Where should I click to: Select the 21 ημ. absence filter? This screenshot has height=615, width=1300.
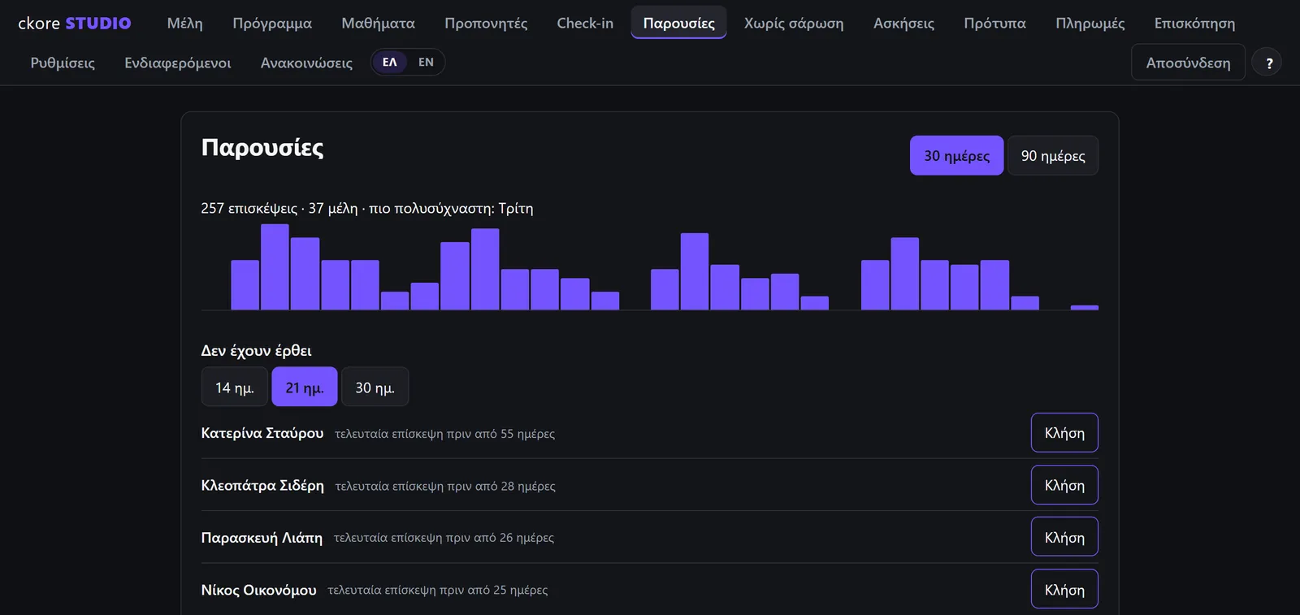(305, 387)
